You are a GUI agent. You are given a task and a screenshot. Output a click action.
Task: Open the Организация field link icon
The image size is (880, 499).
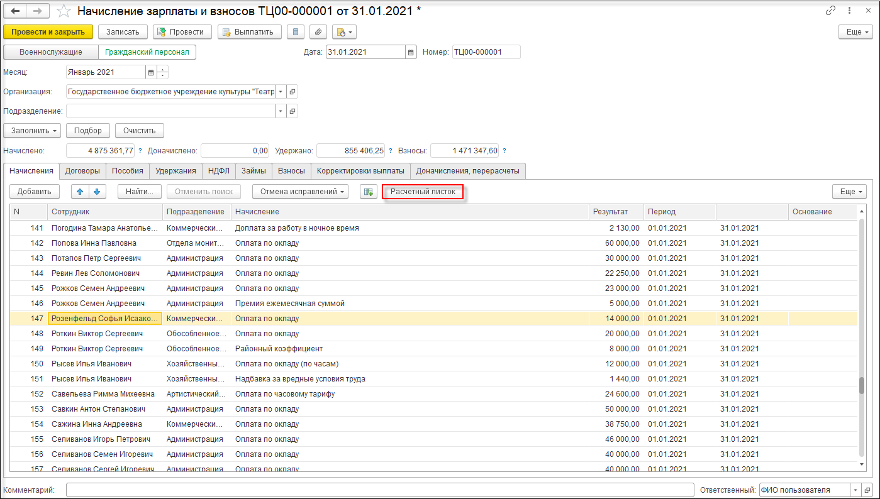[x=292, y=92]
